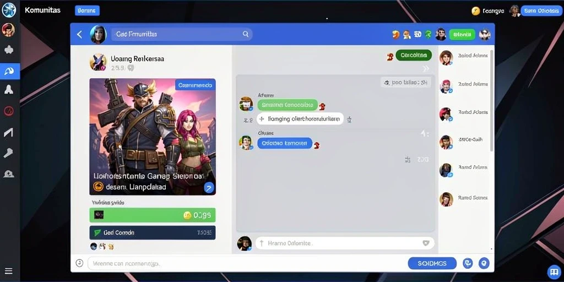
Task: Click the round blue app logo in the sidebar
Action: pos(9,9)
